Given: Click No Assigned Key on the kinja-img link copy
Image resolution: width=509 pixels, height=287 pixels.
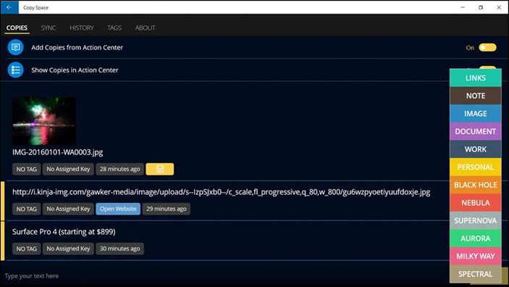Looking at the screenshot, I should point(68,209).
